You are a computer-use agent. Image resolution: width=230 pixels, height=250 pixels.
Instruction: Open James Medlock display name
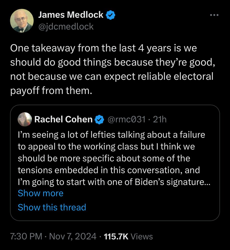point(71,15)
